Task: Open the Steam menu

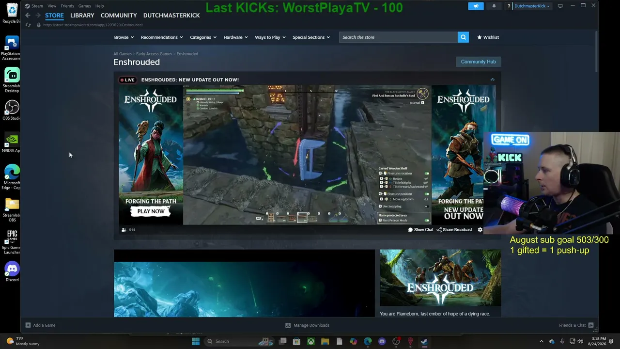Action: pos(34,6)
